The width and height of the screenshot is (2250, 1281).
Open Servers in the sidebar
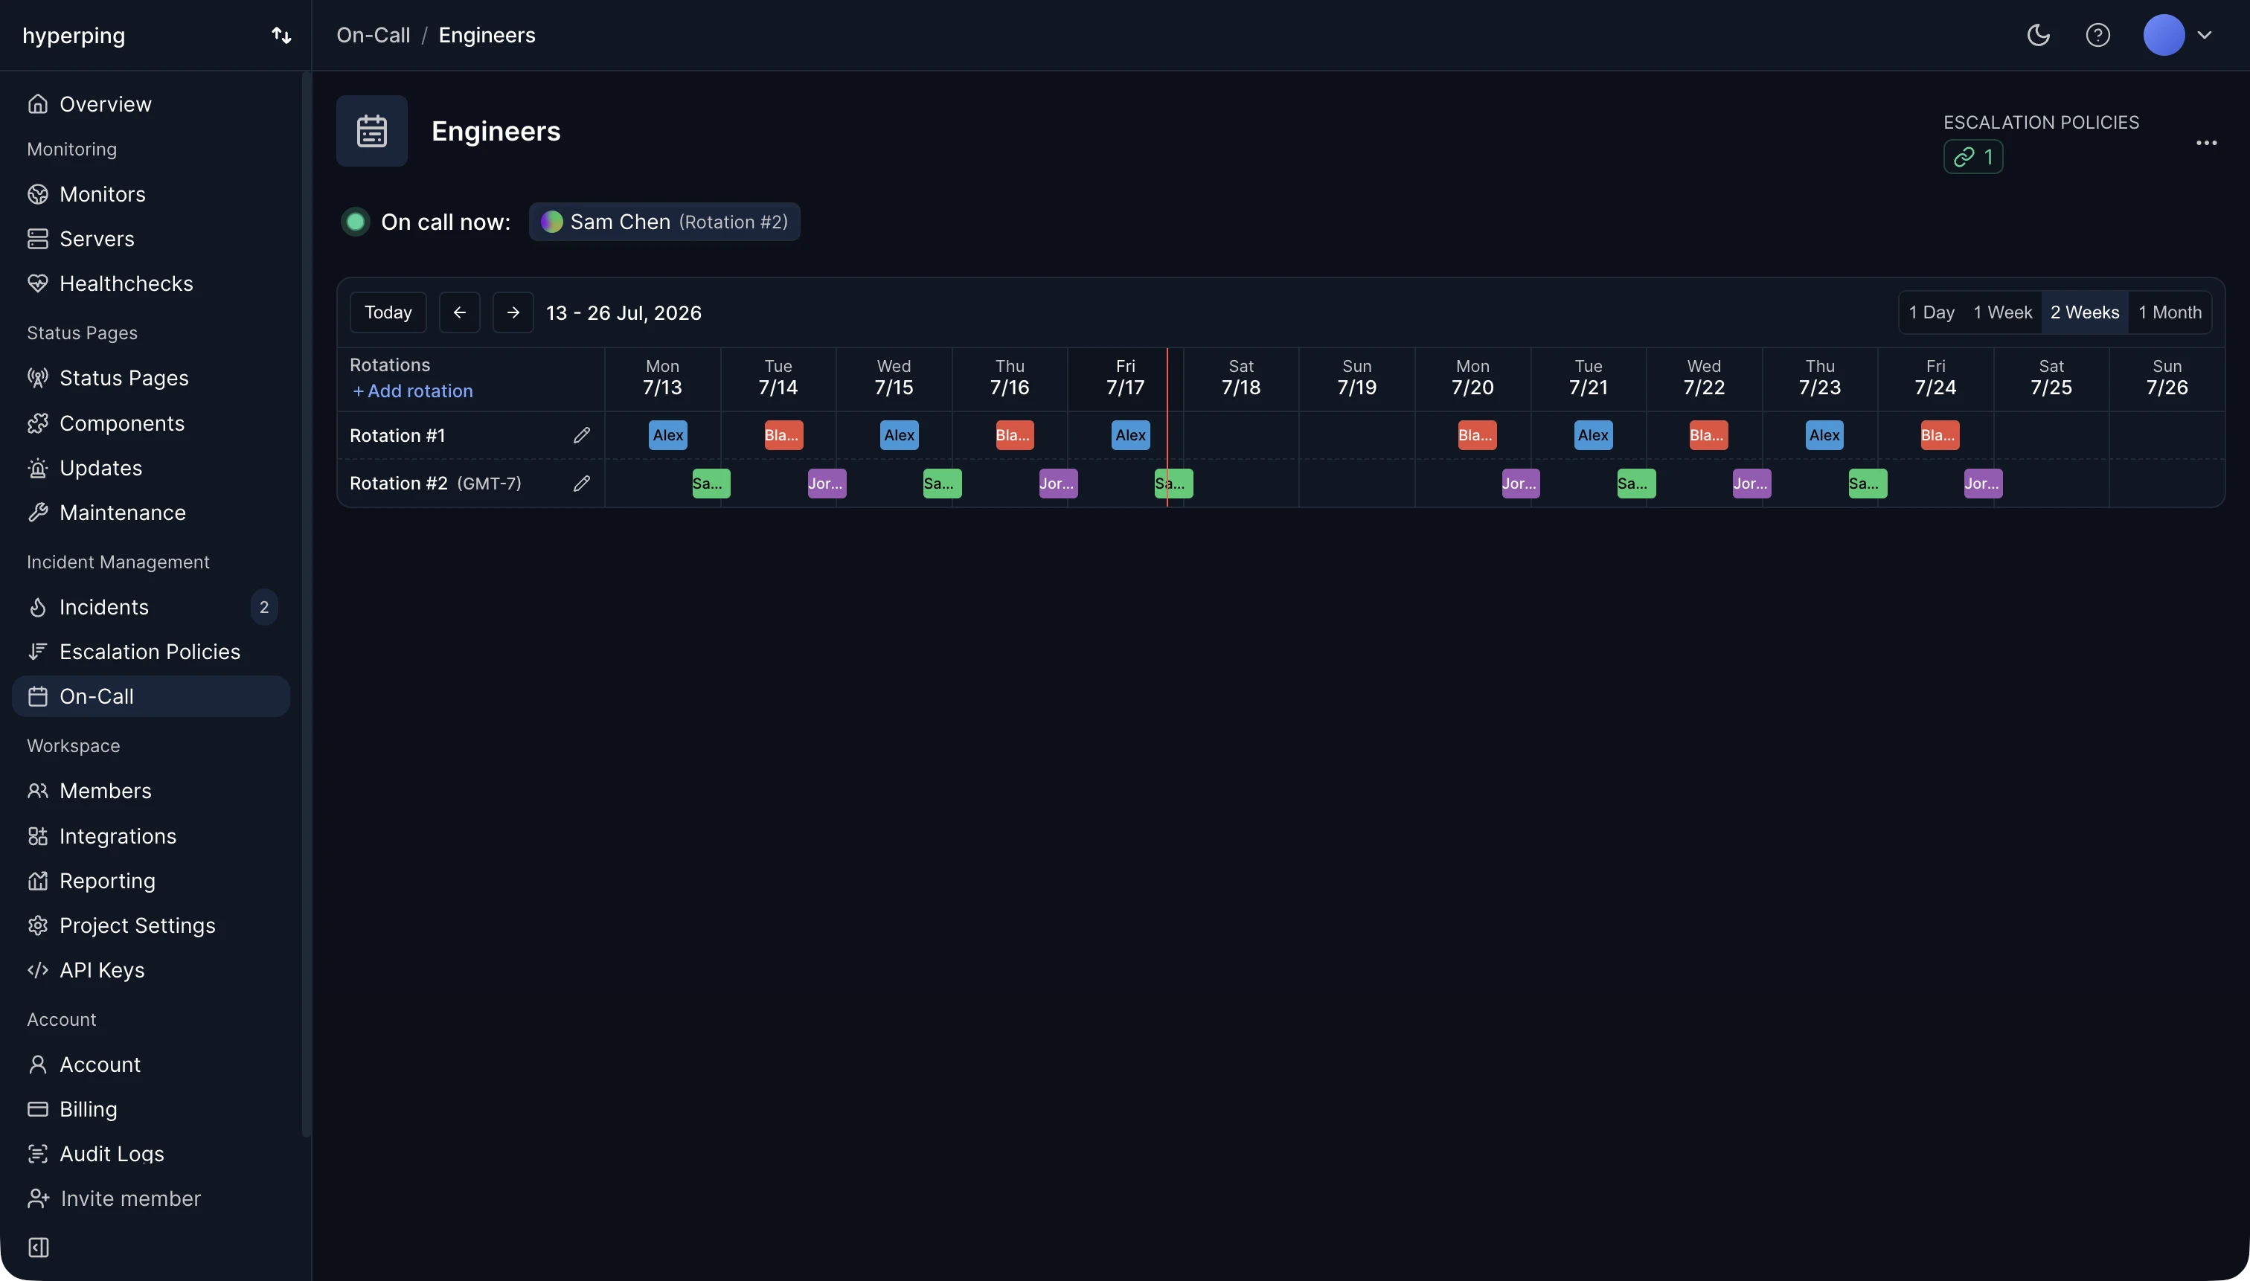click(151, 239)
